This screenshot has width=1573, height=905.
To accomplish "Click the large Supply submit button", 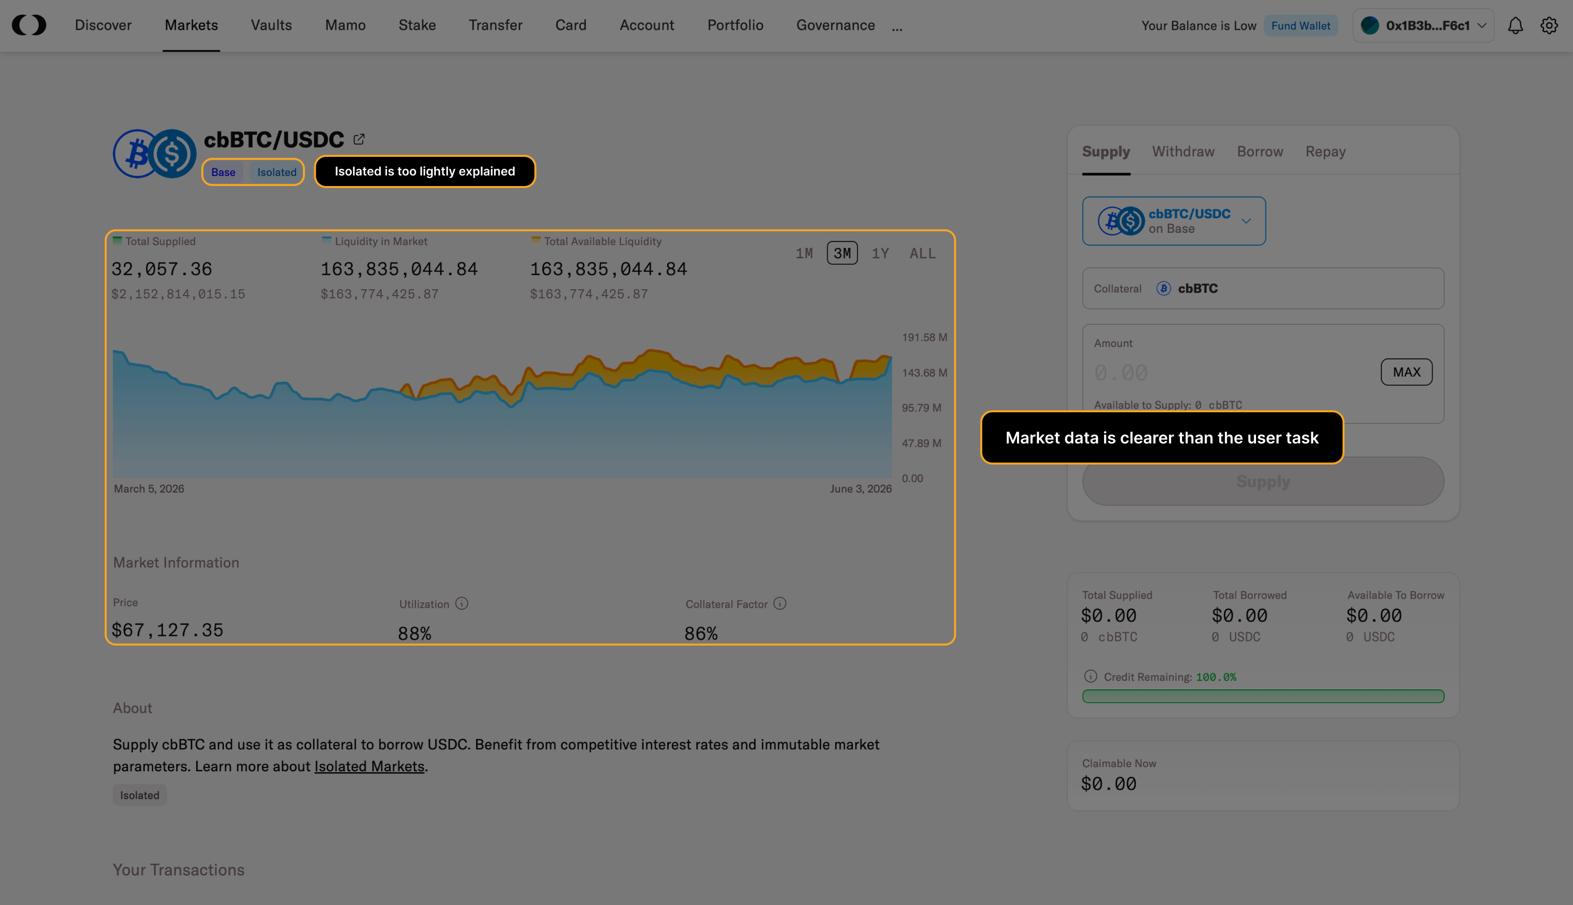I will tap(1263, 481).
